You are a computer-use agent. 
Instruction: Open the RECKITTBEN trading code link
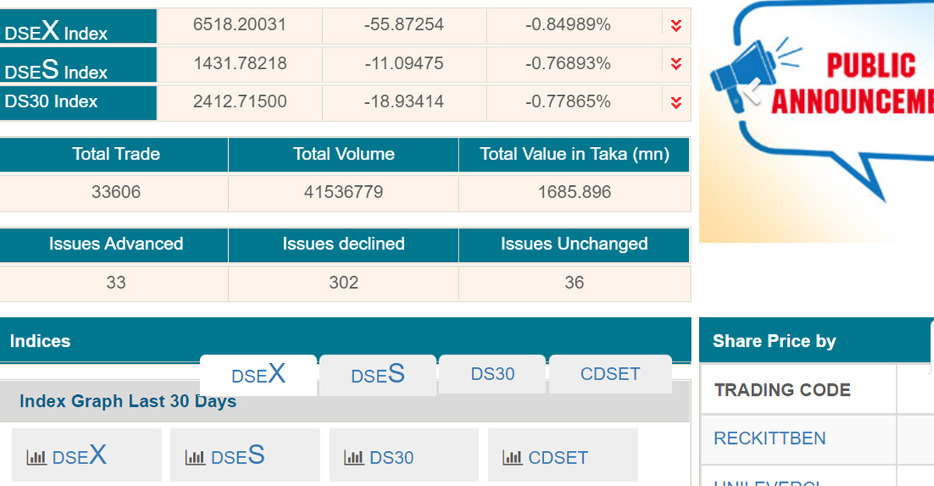(770, 439)
